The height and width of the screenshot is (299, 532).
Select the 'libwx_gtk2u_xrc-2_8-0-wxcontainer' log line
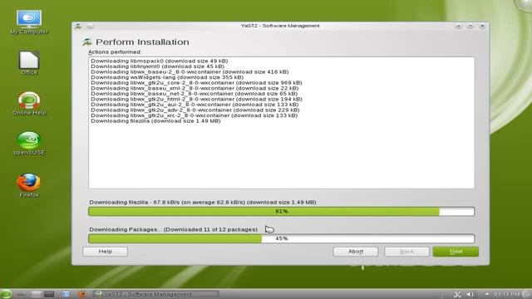(x=194, y=115)
